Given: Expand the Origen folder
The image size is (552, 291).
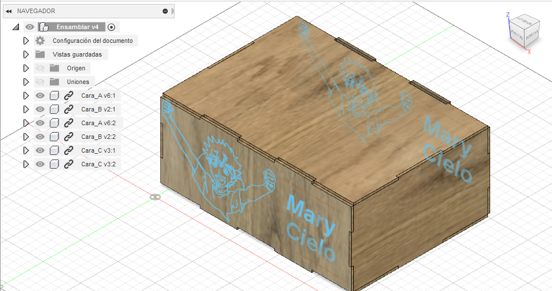Looking at the screenshot, I should 26,68.
